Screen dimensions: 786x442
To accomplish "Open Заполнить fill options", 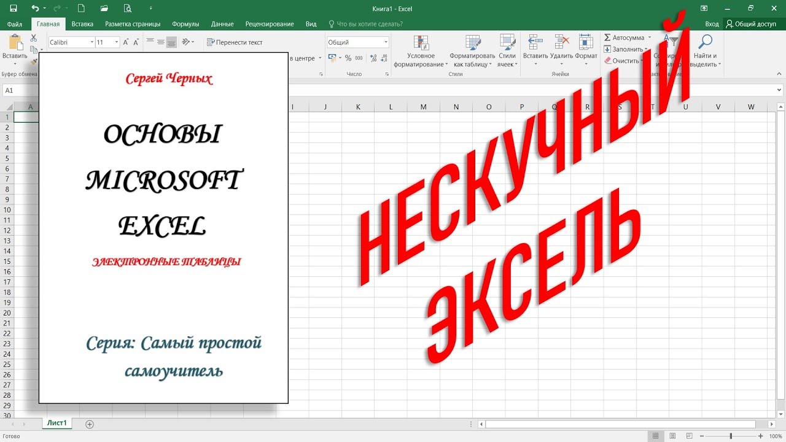I will [625, 49].
